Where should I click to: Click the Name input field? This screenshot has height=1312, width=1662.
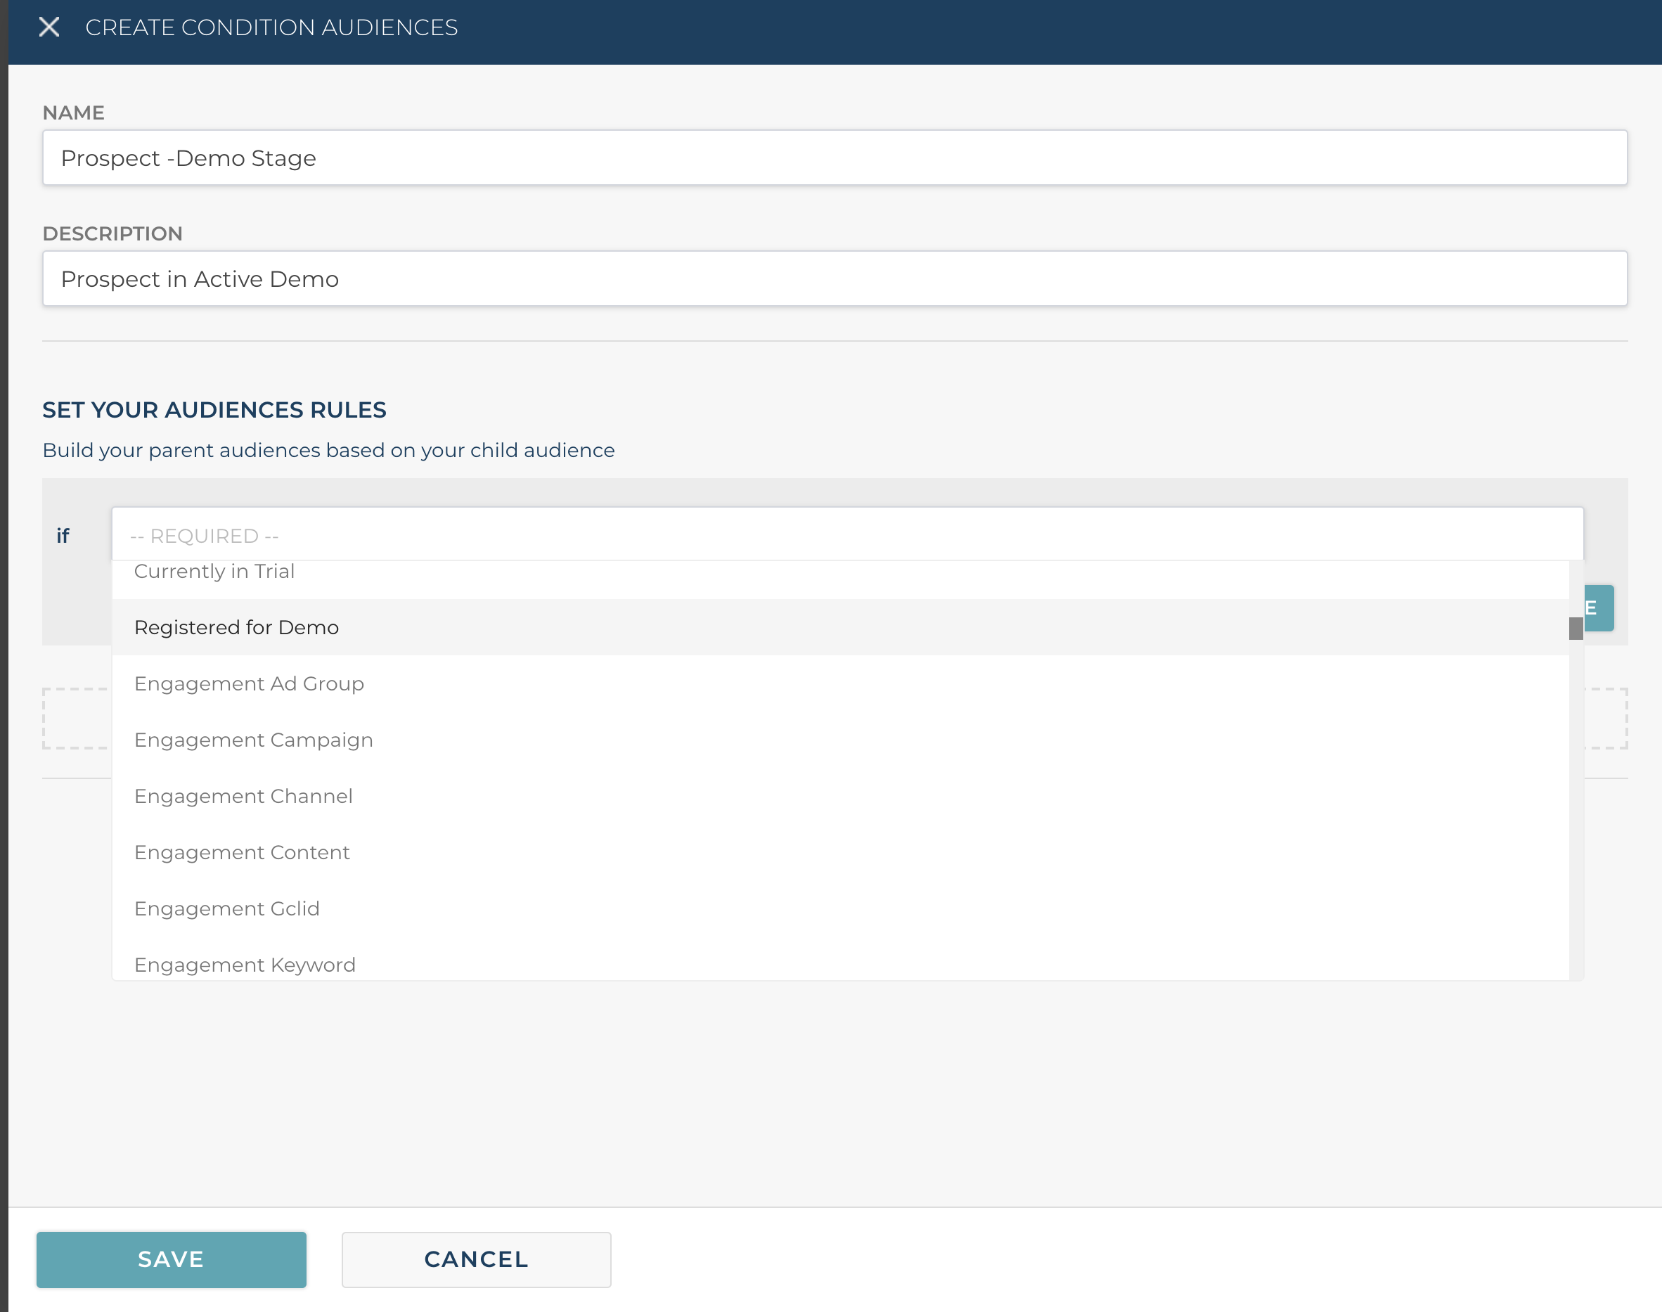pyautogui.click(x=834, y=157)
